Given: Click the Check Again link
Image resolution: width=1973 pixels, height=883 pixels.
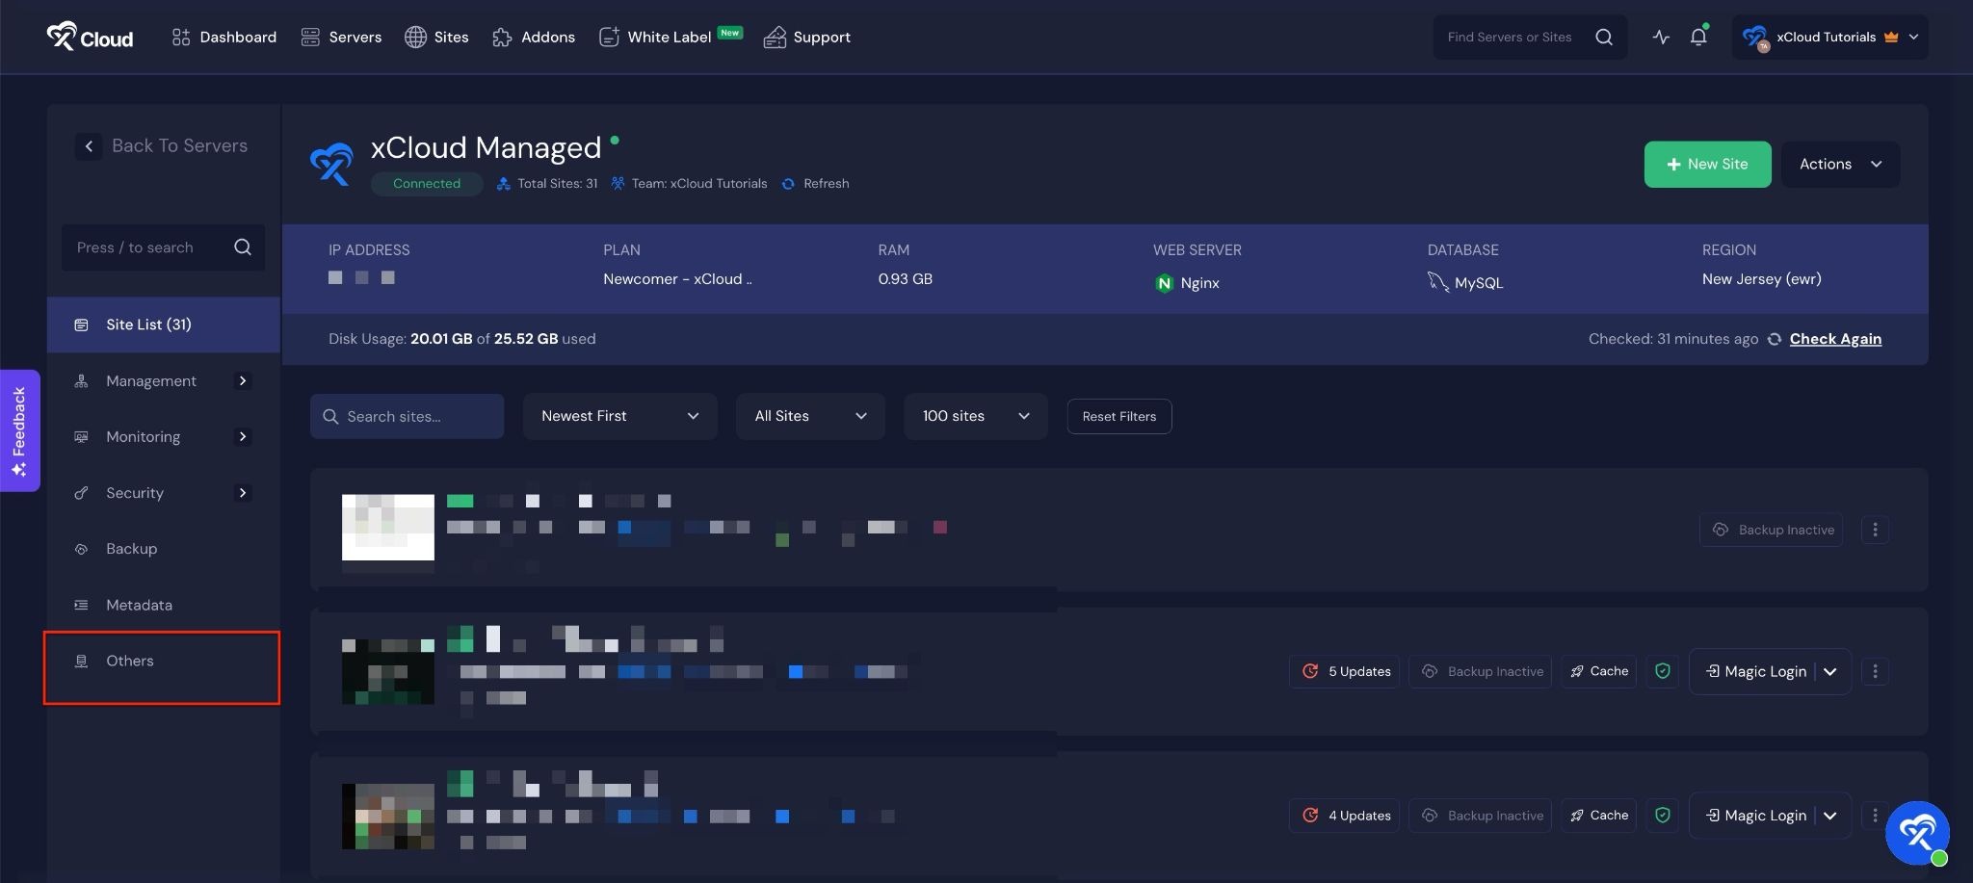Looking at the screenshot, I should pyautogui.click(x=1835, y=339).
